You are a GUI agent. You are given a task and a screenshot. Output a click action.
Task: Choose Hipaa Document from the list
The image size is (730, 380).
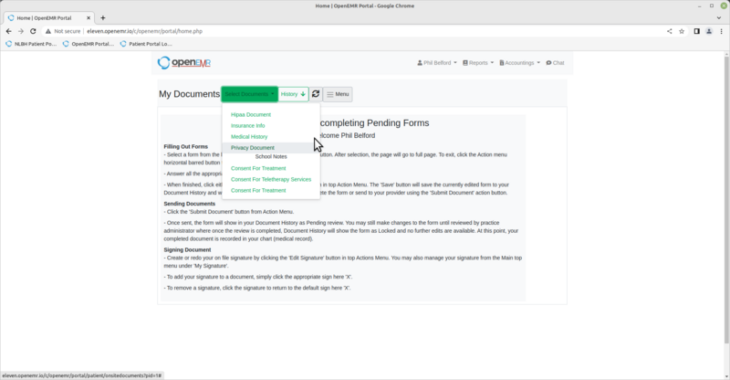250,114
